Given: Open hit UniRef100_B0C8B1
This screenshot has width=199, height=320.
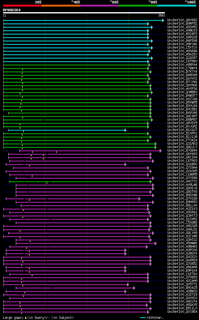Looking at the screenshot, I should pyautogui.click(x=182, y=109).
